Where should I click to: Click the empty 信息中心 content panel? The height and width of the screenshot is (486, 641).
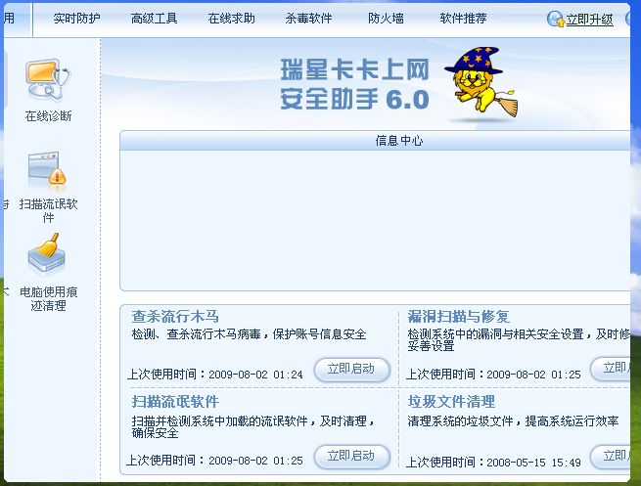click(375, 221)
